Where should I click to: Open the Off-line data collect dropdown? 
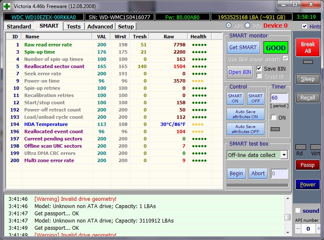point(284,155)
